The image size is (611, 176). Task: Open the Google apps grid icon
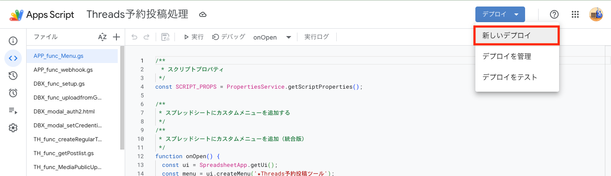(575, 14)
